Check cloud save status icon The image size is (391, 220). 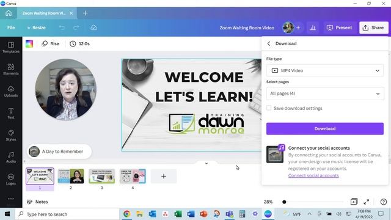pyautogui.click(x=93, y=28)
